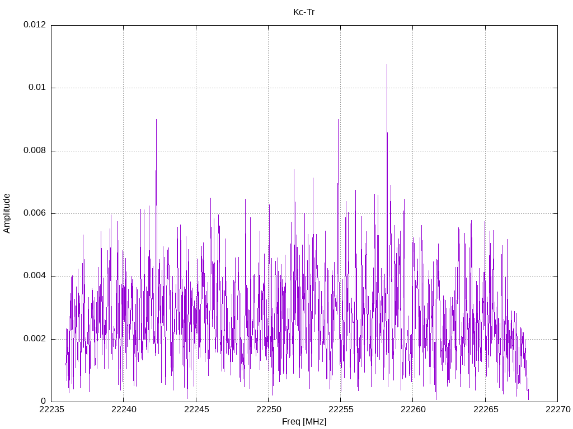Click the y-axis tick value 0
The width and height of the screenshot is (573, 429).
(44, 402)
